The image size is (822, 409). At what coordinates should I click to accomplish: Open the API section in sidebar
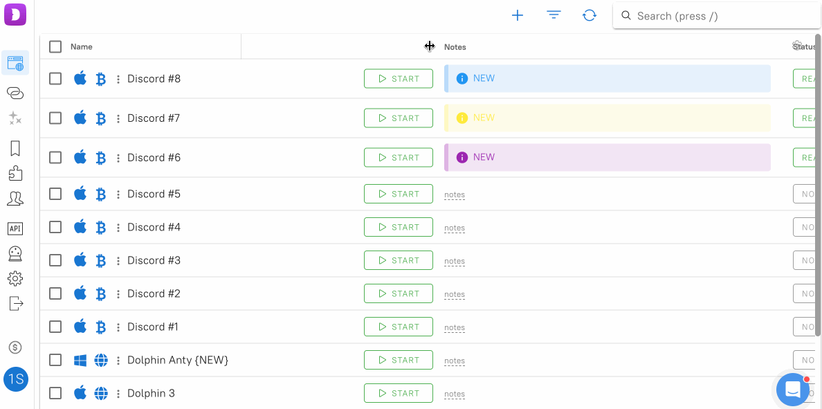click(15, 228)
